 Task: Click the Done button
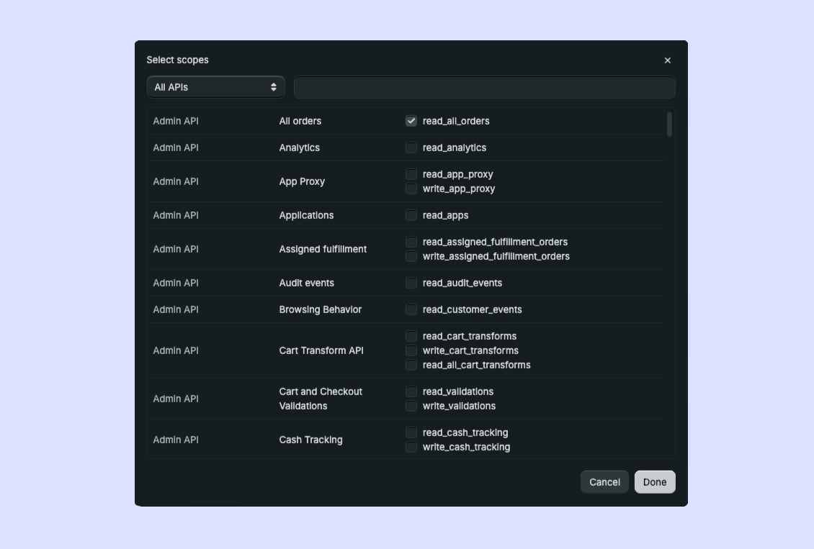[655, 482]
